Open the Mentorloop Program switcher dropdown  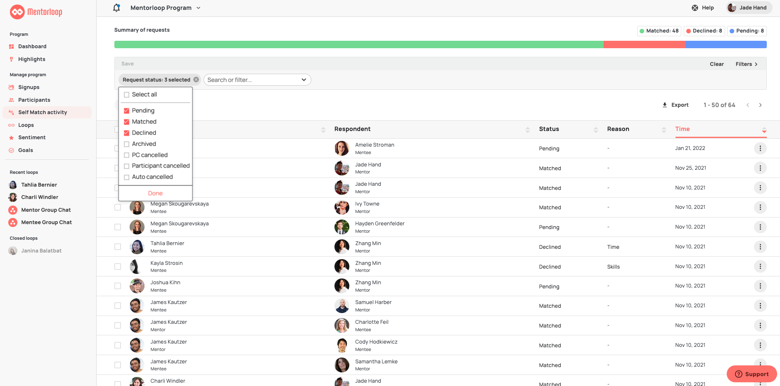click(166, 8)
